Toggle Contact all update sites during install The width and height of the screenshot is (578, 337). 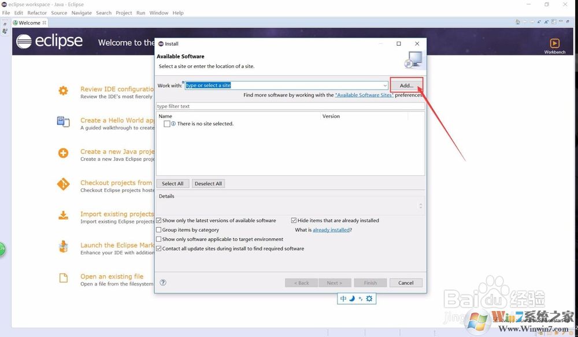coord(159,249)
